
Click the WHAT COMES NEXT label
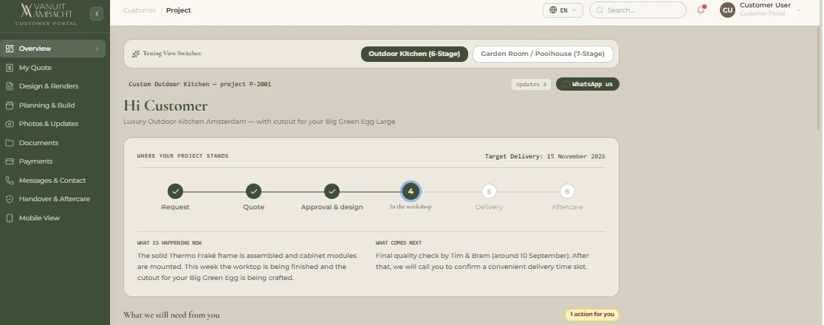click(398, 243)
